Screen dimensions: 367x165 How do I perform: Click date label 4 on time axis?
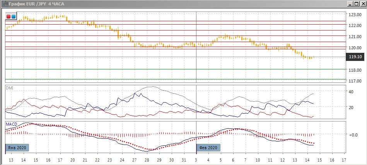208,160
